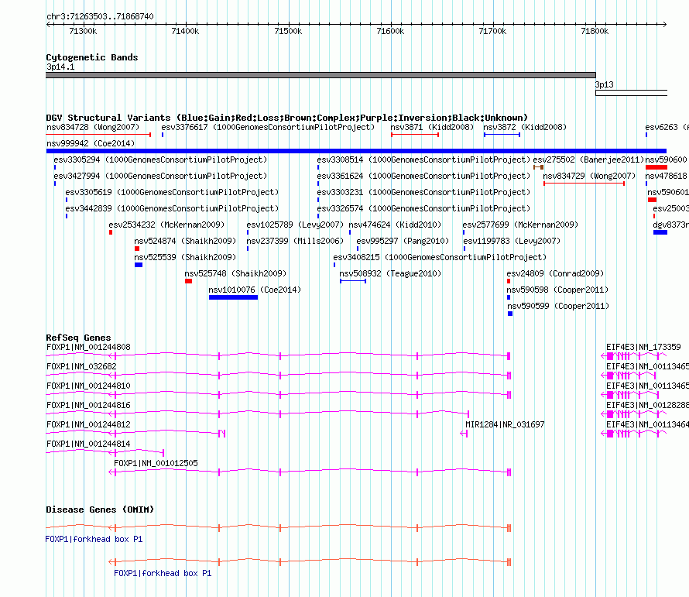Image resolution: width=689 pixels, height=597 pixels.
Task: Click the Disease Genes (OMIM) track title
Action: [x=100, y=510]
